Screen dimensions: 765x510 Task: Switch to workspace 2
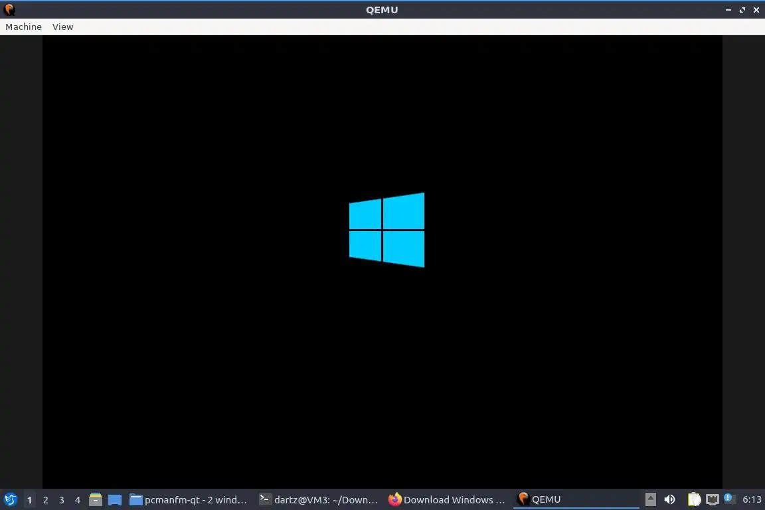coord(45,500)
